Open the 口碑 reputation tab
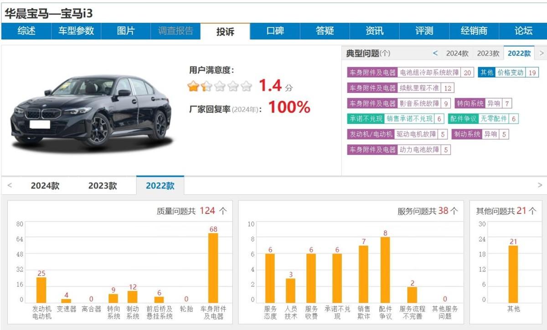 275,31
